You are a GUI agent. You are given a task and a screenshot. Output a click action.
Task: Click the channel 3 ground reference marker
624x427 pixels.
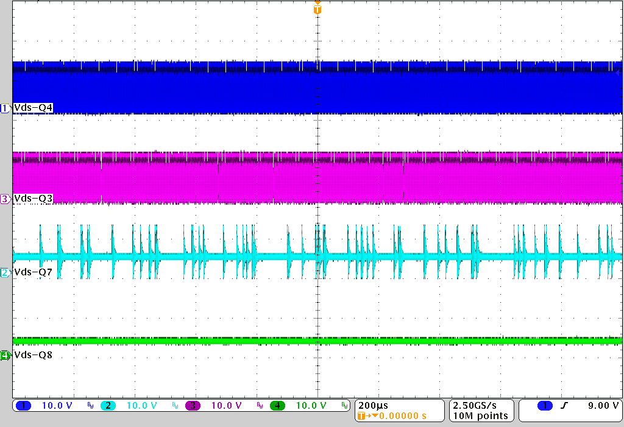tap(5, 199)
